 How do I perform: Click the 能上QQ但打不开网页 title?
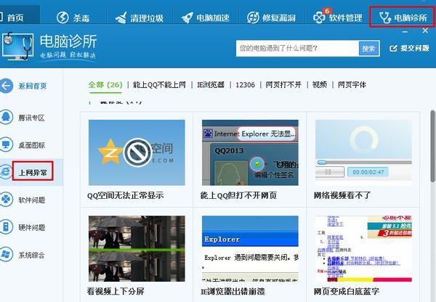coord(238,195)
